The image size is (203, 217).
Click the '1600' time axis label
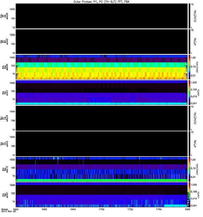pos(16,209)
